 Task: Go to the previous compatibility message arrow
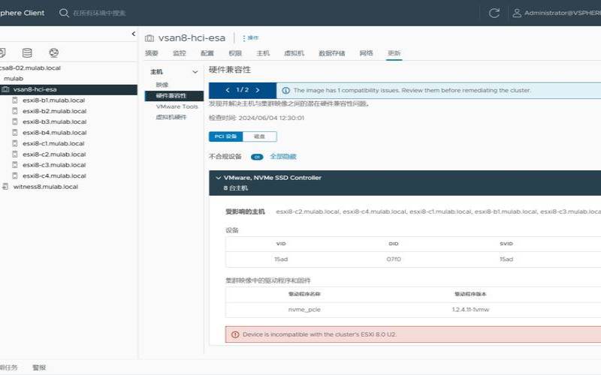tap(228, 90)
